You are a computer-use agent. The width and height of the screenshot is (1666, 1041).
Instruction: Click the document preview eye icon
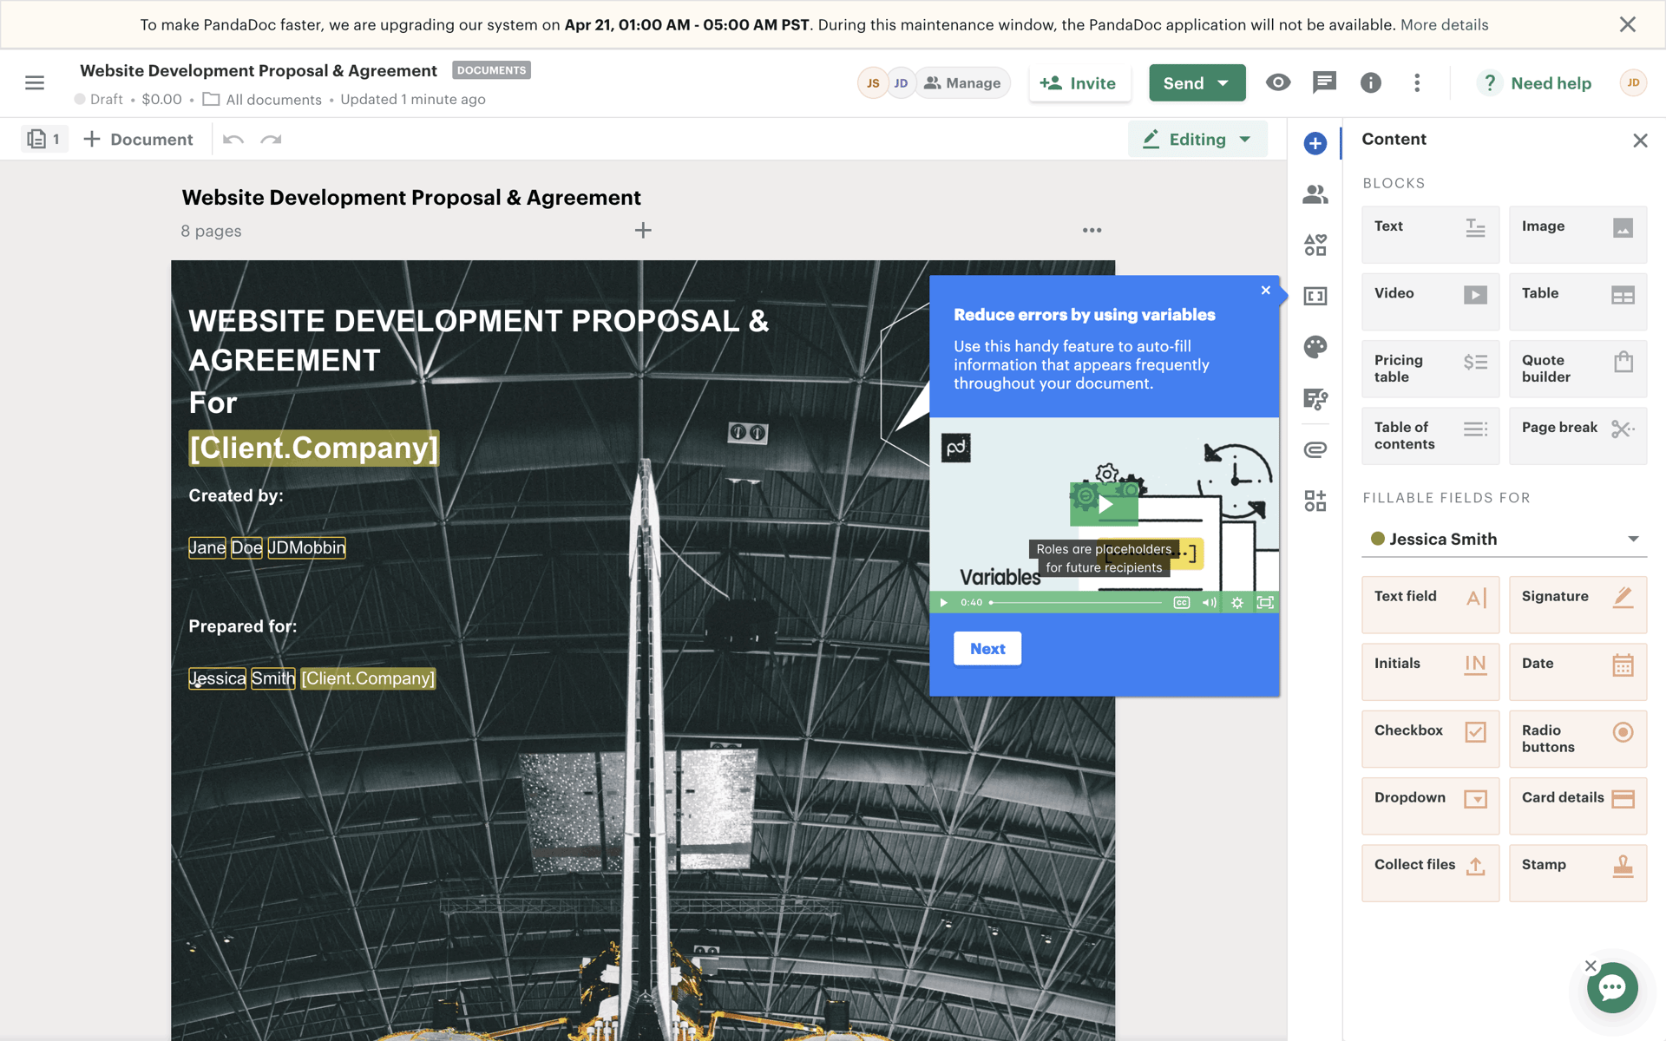coord(1278,82)
